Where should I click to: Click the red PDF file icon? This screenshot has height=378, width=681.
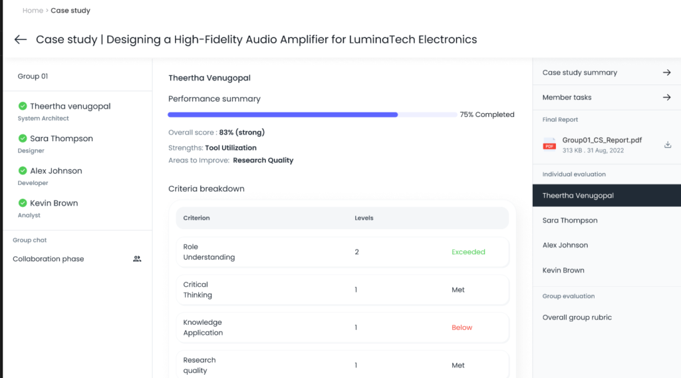click(x=549, y=145)
